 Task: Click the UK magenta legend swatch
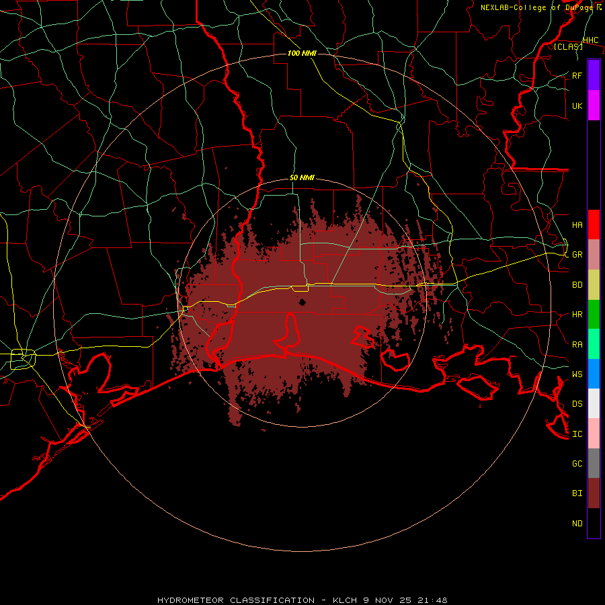coord(594,106)
